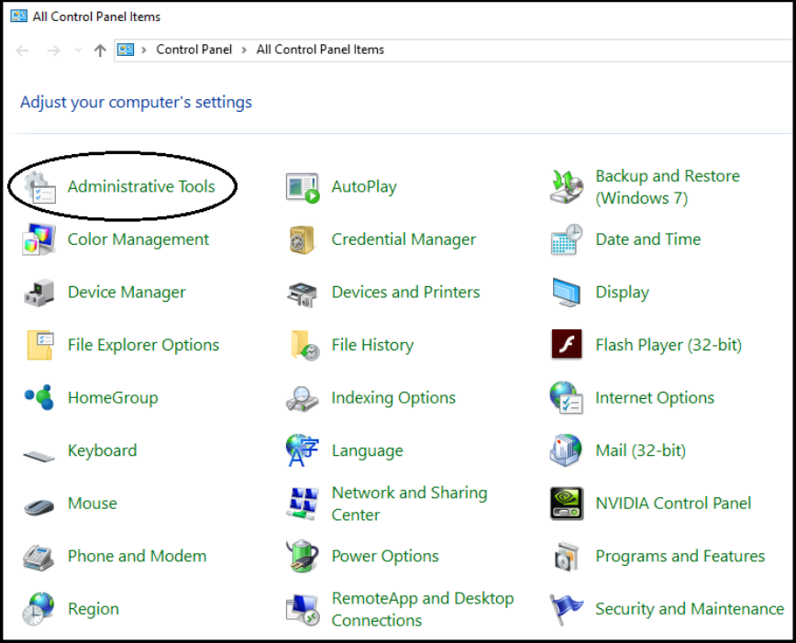The height and width of the screenshot is (643, 796).
Task: Open Credential Manager safe icon
Action: click(302, 239)
